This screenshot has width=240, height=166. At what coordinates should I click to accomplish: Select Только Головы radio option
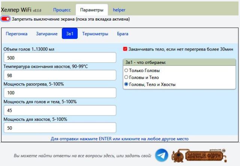(x=126, y=70)
